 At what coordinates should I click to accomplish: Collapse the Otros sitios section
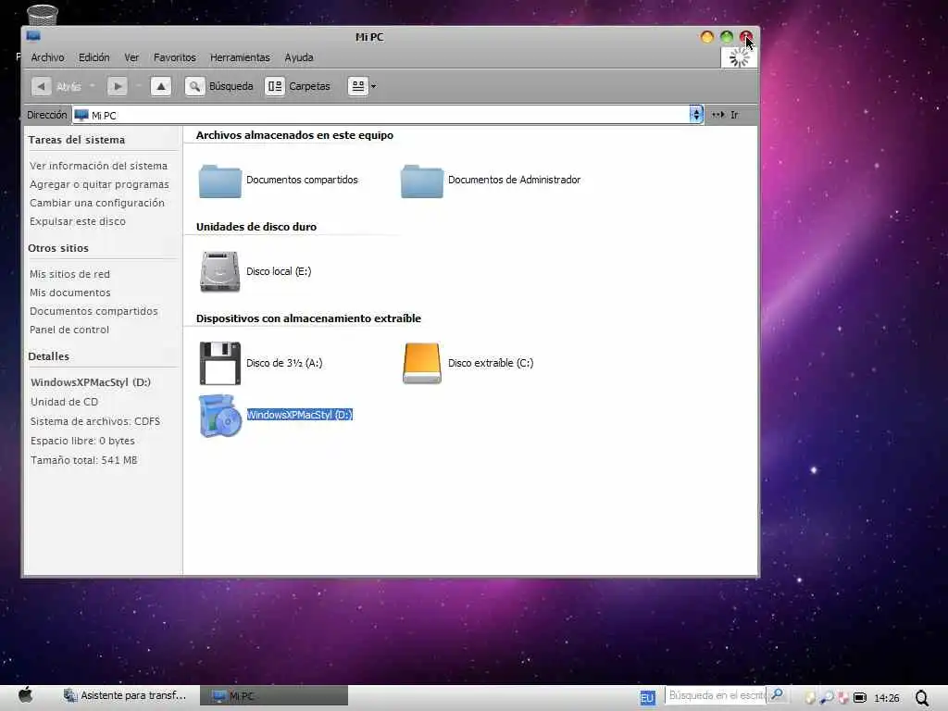point(58,248)
